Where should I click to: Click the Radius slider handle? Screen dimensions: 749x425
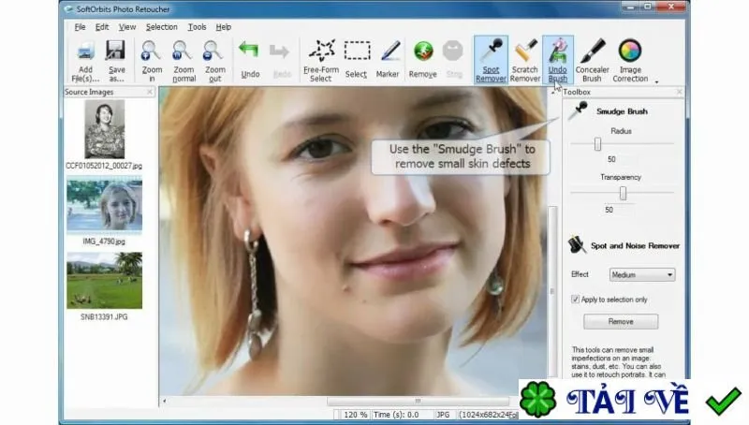click(x=597, y=144)
